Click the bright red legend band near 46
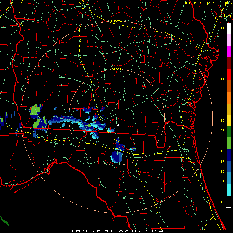 229,75
